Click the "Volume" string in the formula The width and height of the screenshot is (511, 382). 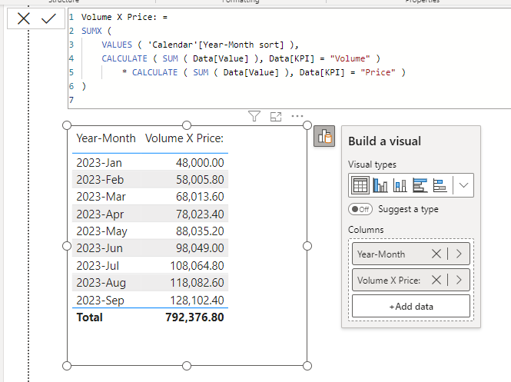coord(350,58)
